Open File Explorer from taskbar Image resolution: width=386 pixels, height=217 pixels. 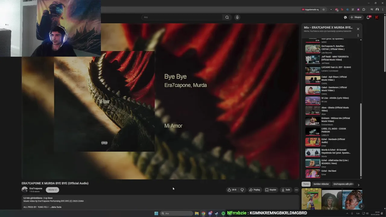tap(197, 213)
